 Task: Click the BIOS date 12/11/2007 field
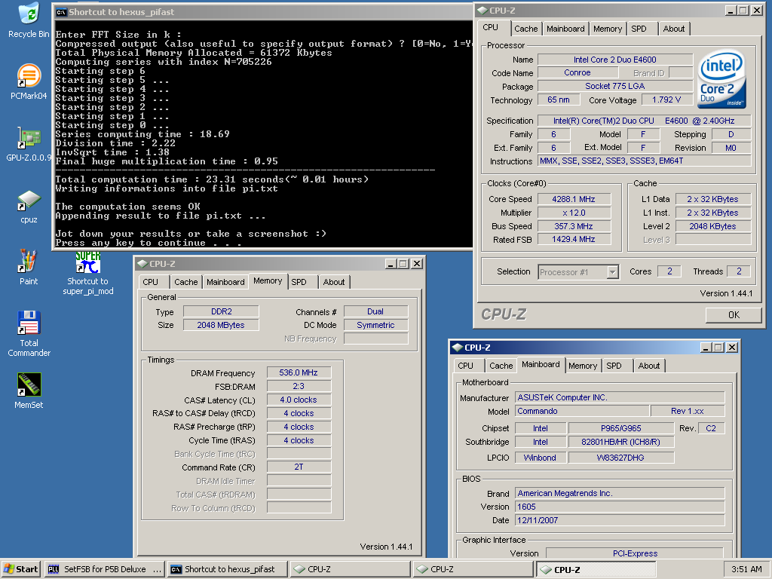pos(620,520)
